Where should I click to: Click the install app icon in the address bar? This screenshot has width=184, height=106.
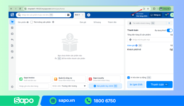click(x=144, y=9)
